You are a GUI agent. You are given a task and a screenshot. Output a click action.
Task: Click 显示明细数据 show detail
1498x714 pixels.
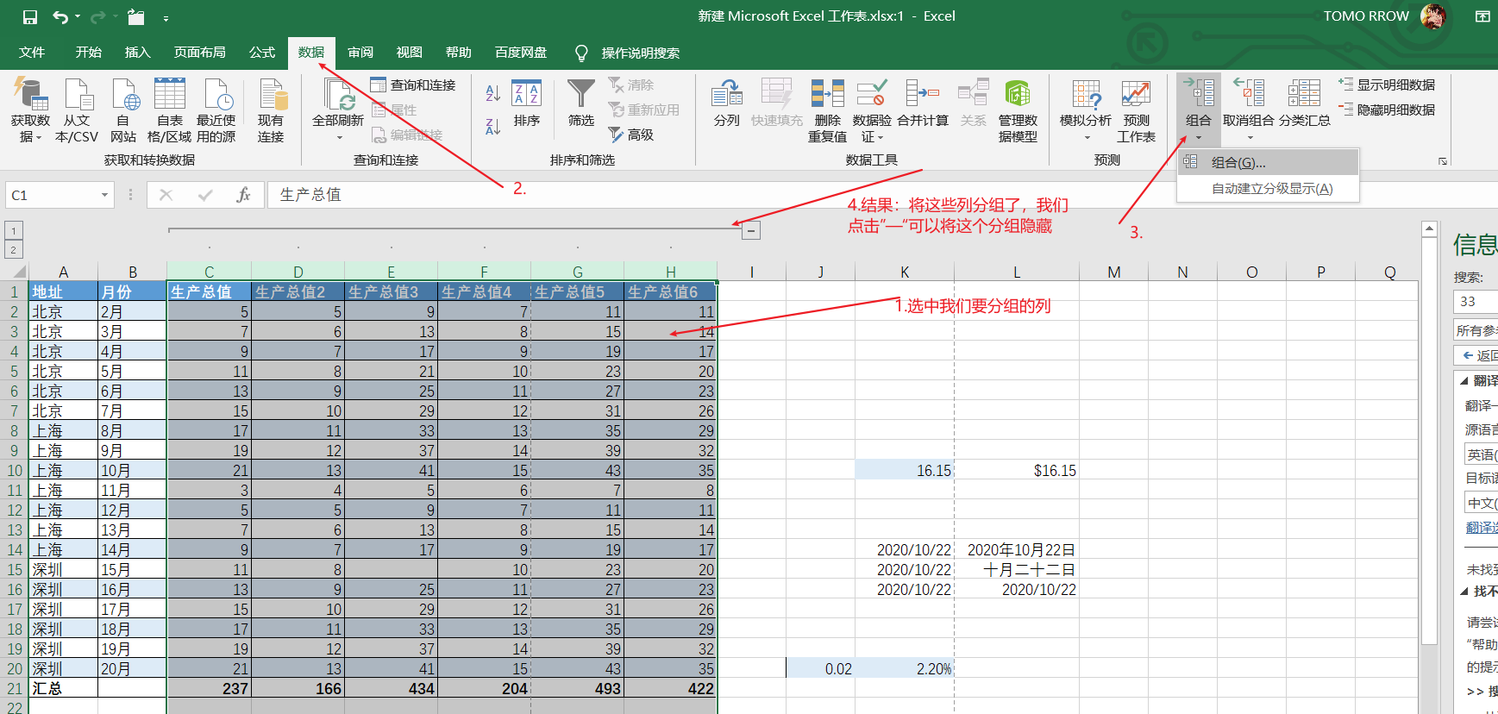[1387, 85]
